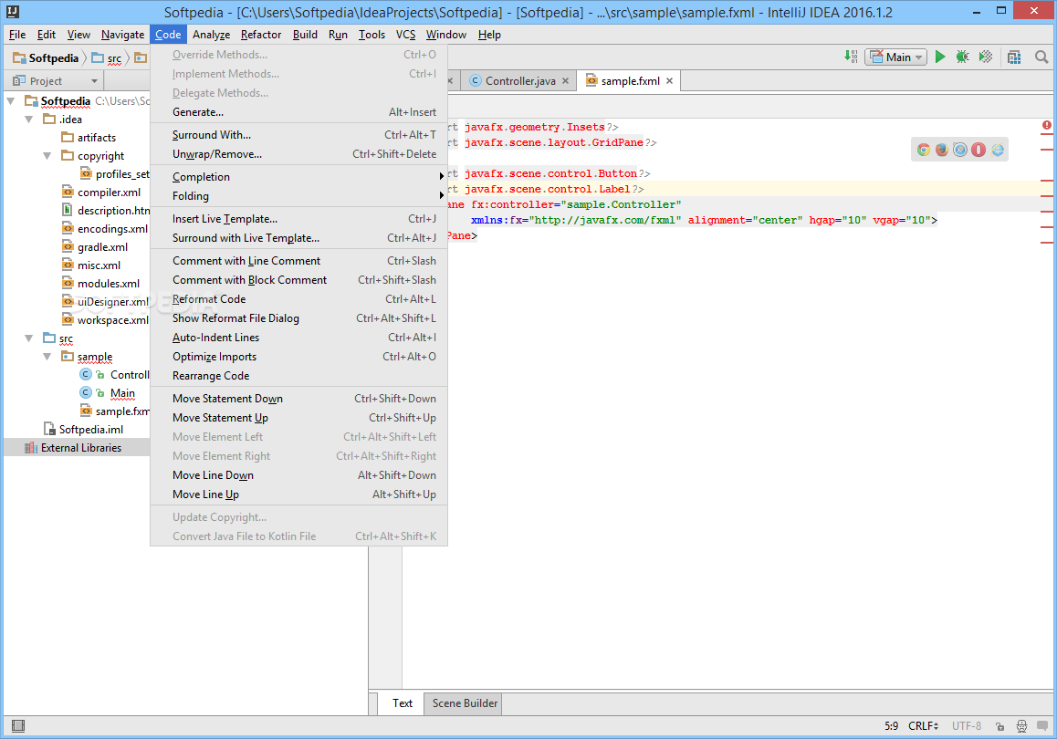Run Main with coverage icon
Screen dimensions: 1057x739
point(986,57)
